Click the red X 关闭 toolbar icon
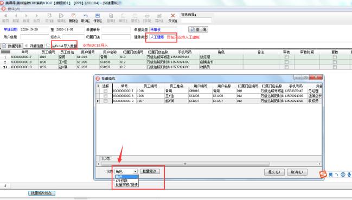This screenshot has height=200, width=352. [x=172, y=18]
